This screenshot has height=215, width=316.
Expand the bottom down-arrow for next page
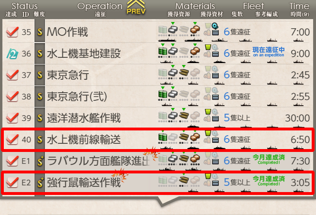(x=162, y=202)
